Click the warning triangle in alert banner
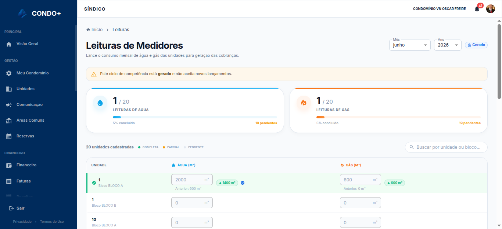The image size is (502, 229). 94,74
